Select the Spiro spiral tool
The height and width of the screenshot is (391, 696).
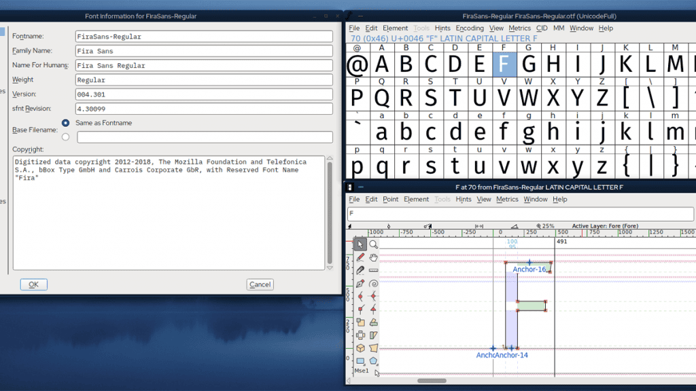tap(372, 284)
